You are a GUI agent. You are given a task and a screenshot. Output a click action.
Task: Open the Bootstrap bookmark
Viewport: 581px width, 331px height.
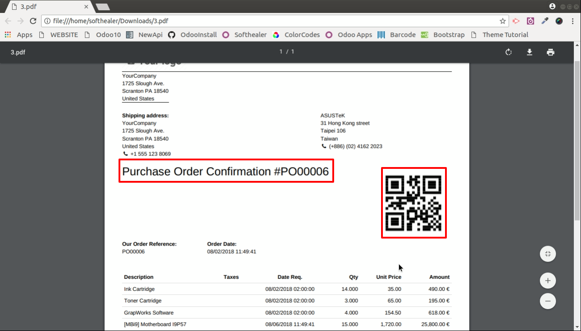point(443,35)
